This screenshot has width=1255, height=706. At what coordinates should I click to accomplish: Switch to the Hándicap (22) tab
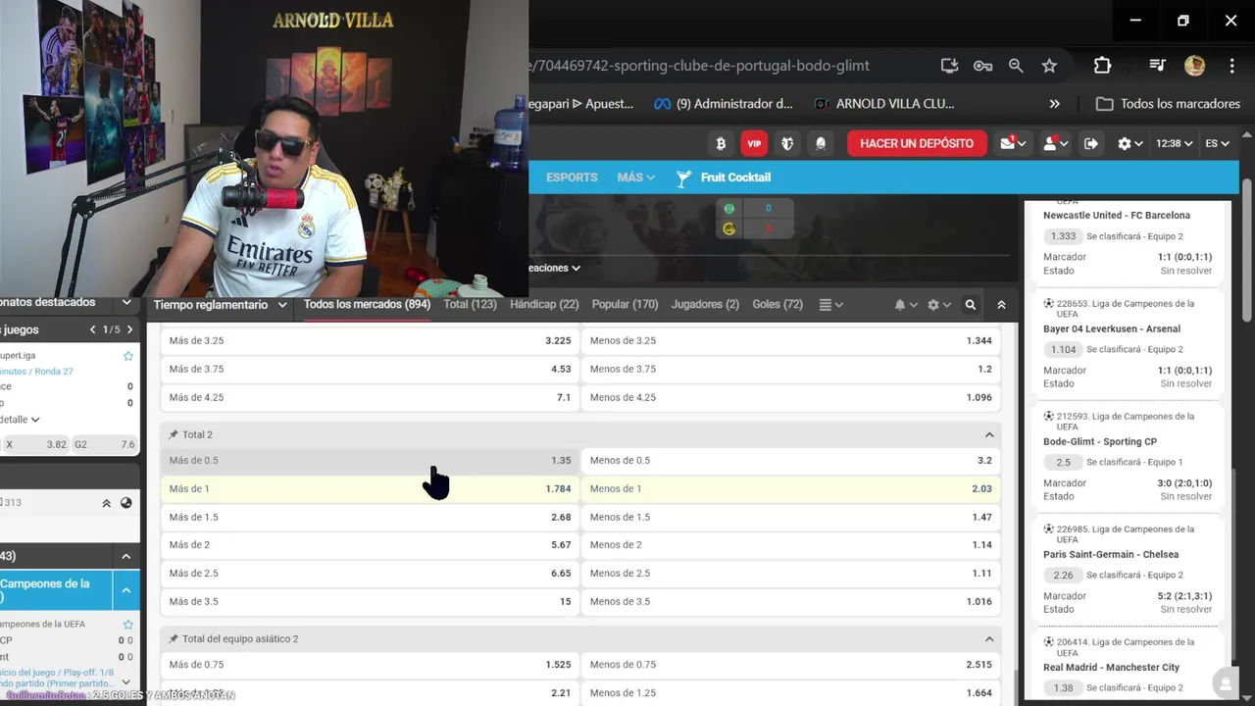click(x=544, y=305)
